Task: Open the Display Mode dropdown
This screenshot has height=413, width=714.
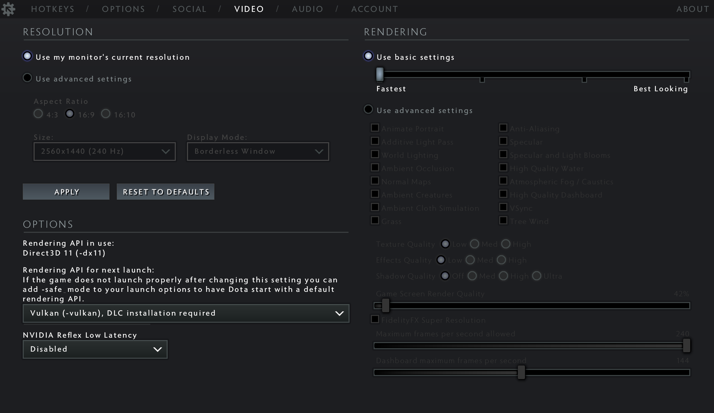Action: click(x=258, y=151)
